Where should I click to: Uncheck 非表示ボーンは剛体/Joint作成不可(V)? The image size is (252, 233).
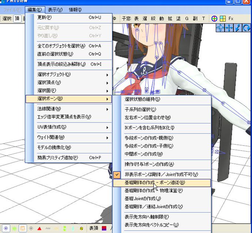click(x=162, y=175)
